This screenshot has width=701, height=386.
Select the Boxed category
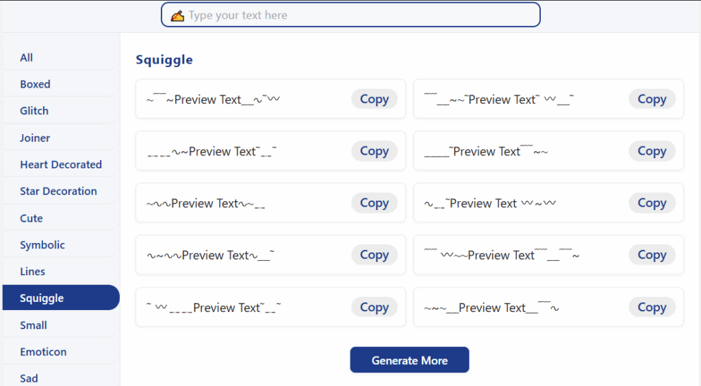(x=61, y=84)
